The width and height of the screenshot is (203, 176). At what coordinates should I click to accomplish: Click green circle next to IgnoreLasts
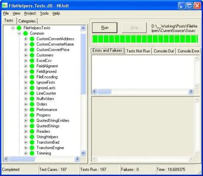pyautogui.click(x=32, y=88)
